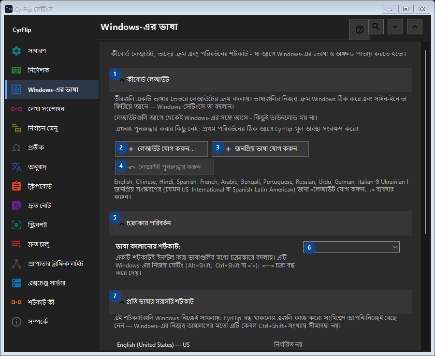Click the লেখা সংশোধন icon
This screenshot has height=356, width=435.
pyautogui.click(x=16, y=109)
